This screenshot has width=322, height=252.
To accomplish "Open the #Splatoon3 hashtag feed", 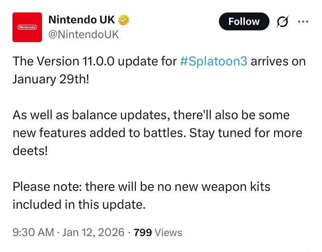I will (x=214, y=61).
